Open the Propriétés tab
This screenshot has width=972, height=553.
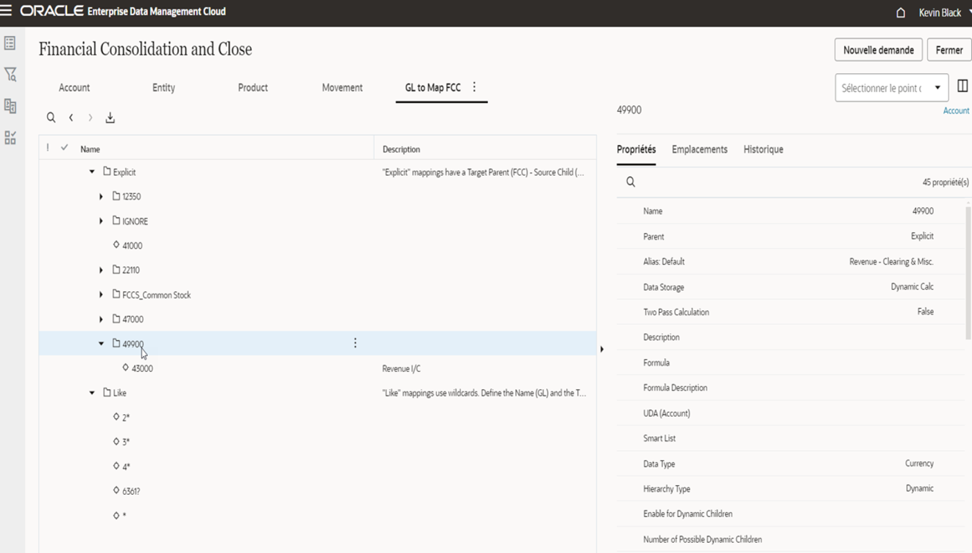636,150
